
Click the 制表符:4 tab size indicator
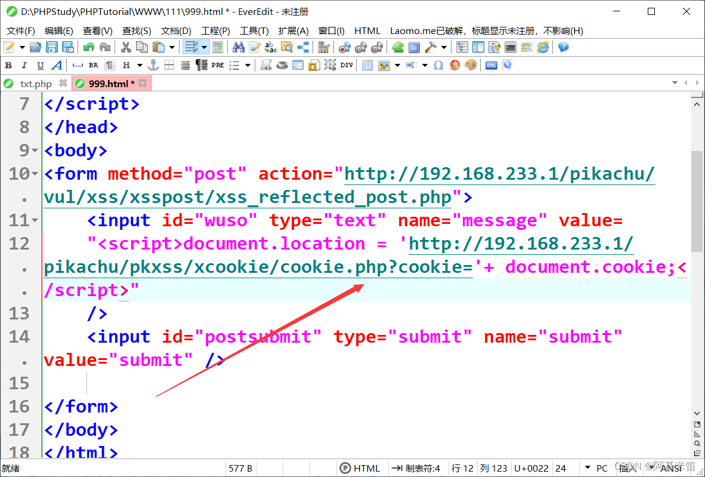[x=416, y=469]
